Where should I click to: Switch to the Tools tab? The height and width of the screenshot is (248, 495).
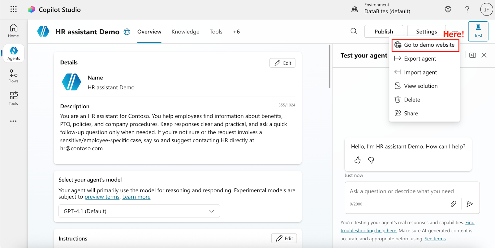click(216, 32)
